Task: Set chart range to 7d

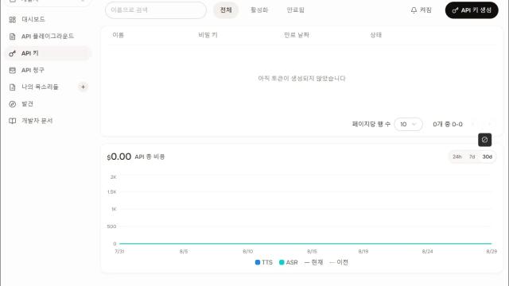Action: [x=472, y=157]
